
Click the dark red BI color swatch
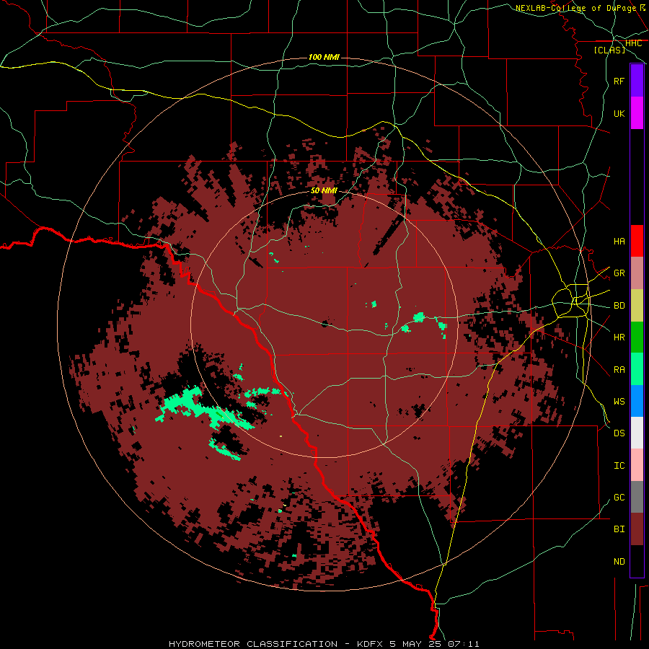tap(637, 529)
